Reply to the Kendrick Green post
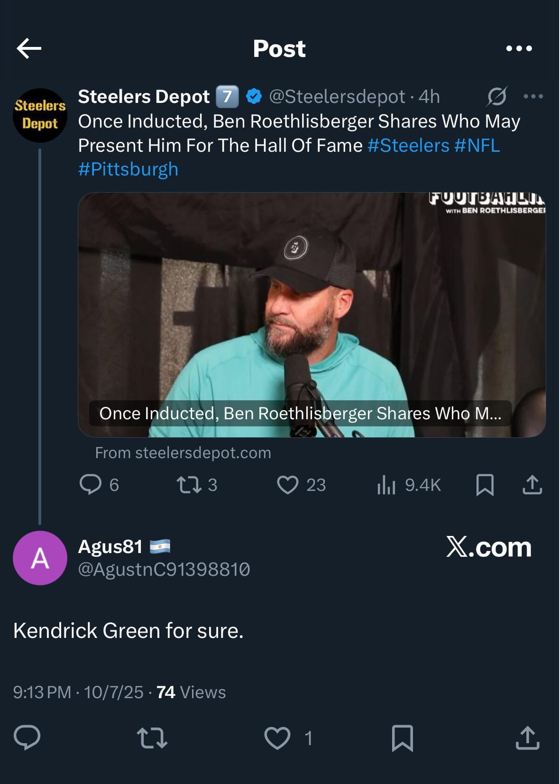The image size is (559, 784). [x=27, y=738]
